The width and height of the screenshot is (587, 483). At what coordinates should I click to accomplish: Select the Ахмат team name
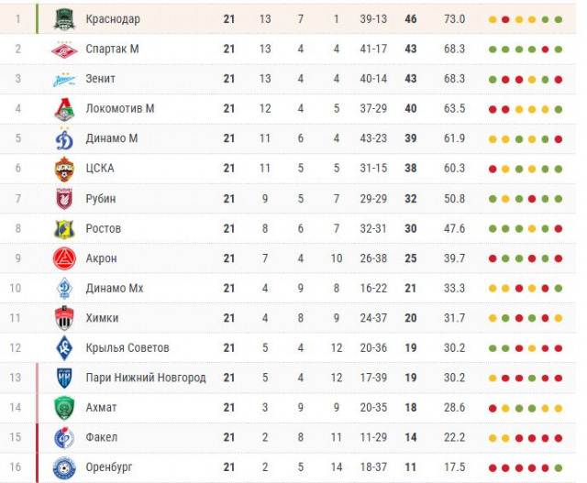coord(101,408)
